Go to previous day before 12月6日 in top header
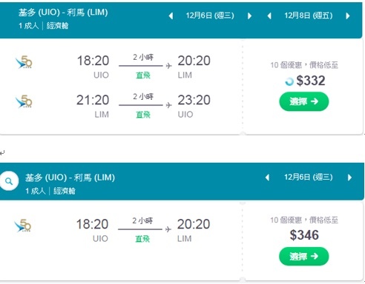This screenshot has height=284, width=365. click(x=171, y=16)
